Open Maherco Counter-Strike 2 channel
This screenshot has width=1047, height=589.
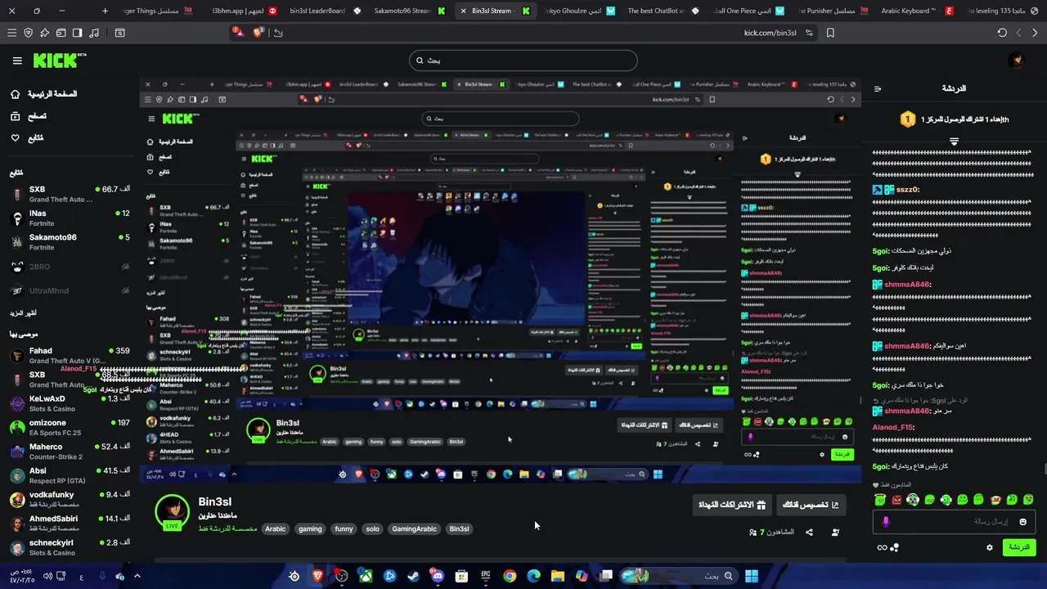70,452
